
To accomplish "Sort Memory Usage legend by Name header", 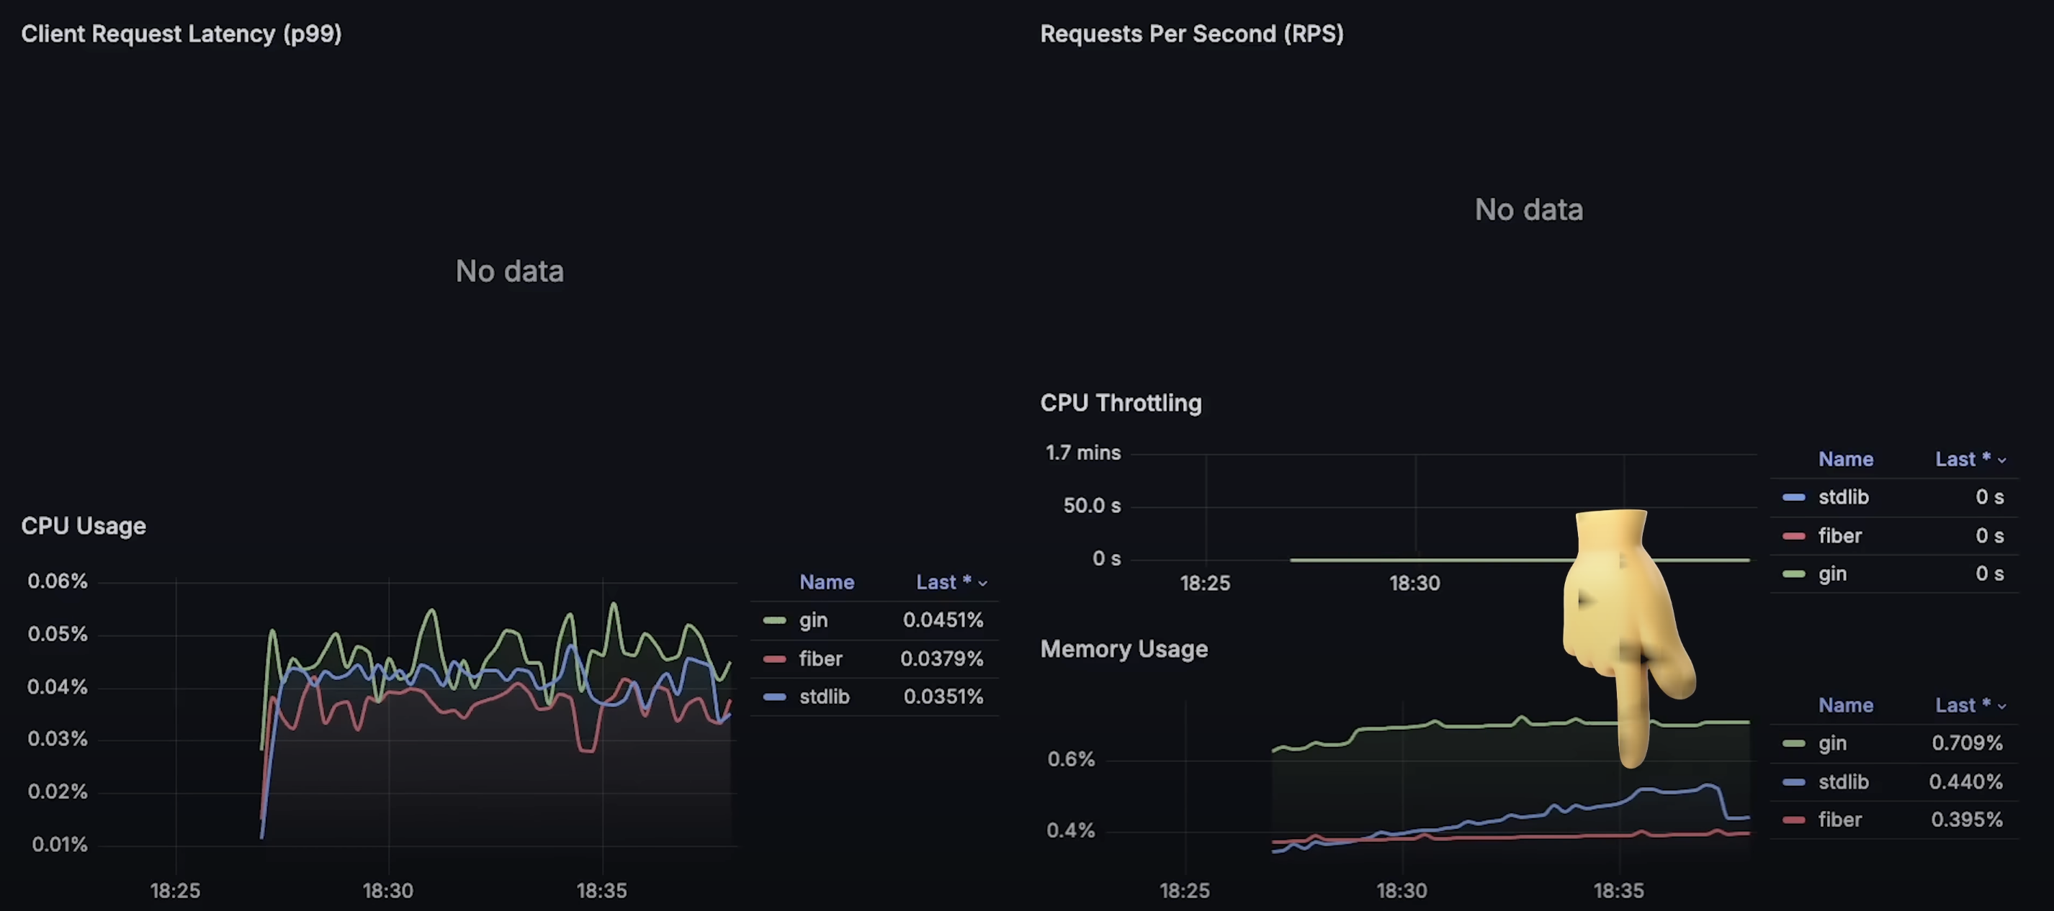I will click(x=1845, y=705).
